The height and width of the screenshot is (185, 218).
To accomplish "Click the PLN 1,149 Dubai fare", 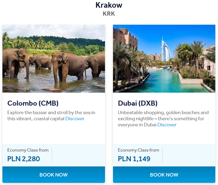I will [x=134, y=159].
